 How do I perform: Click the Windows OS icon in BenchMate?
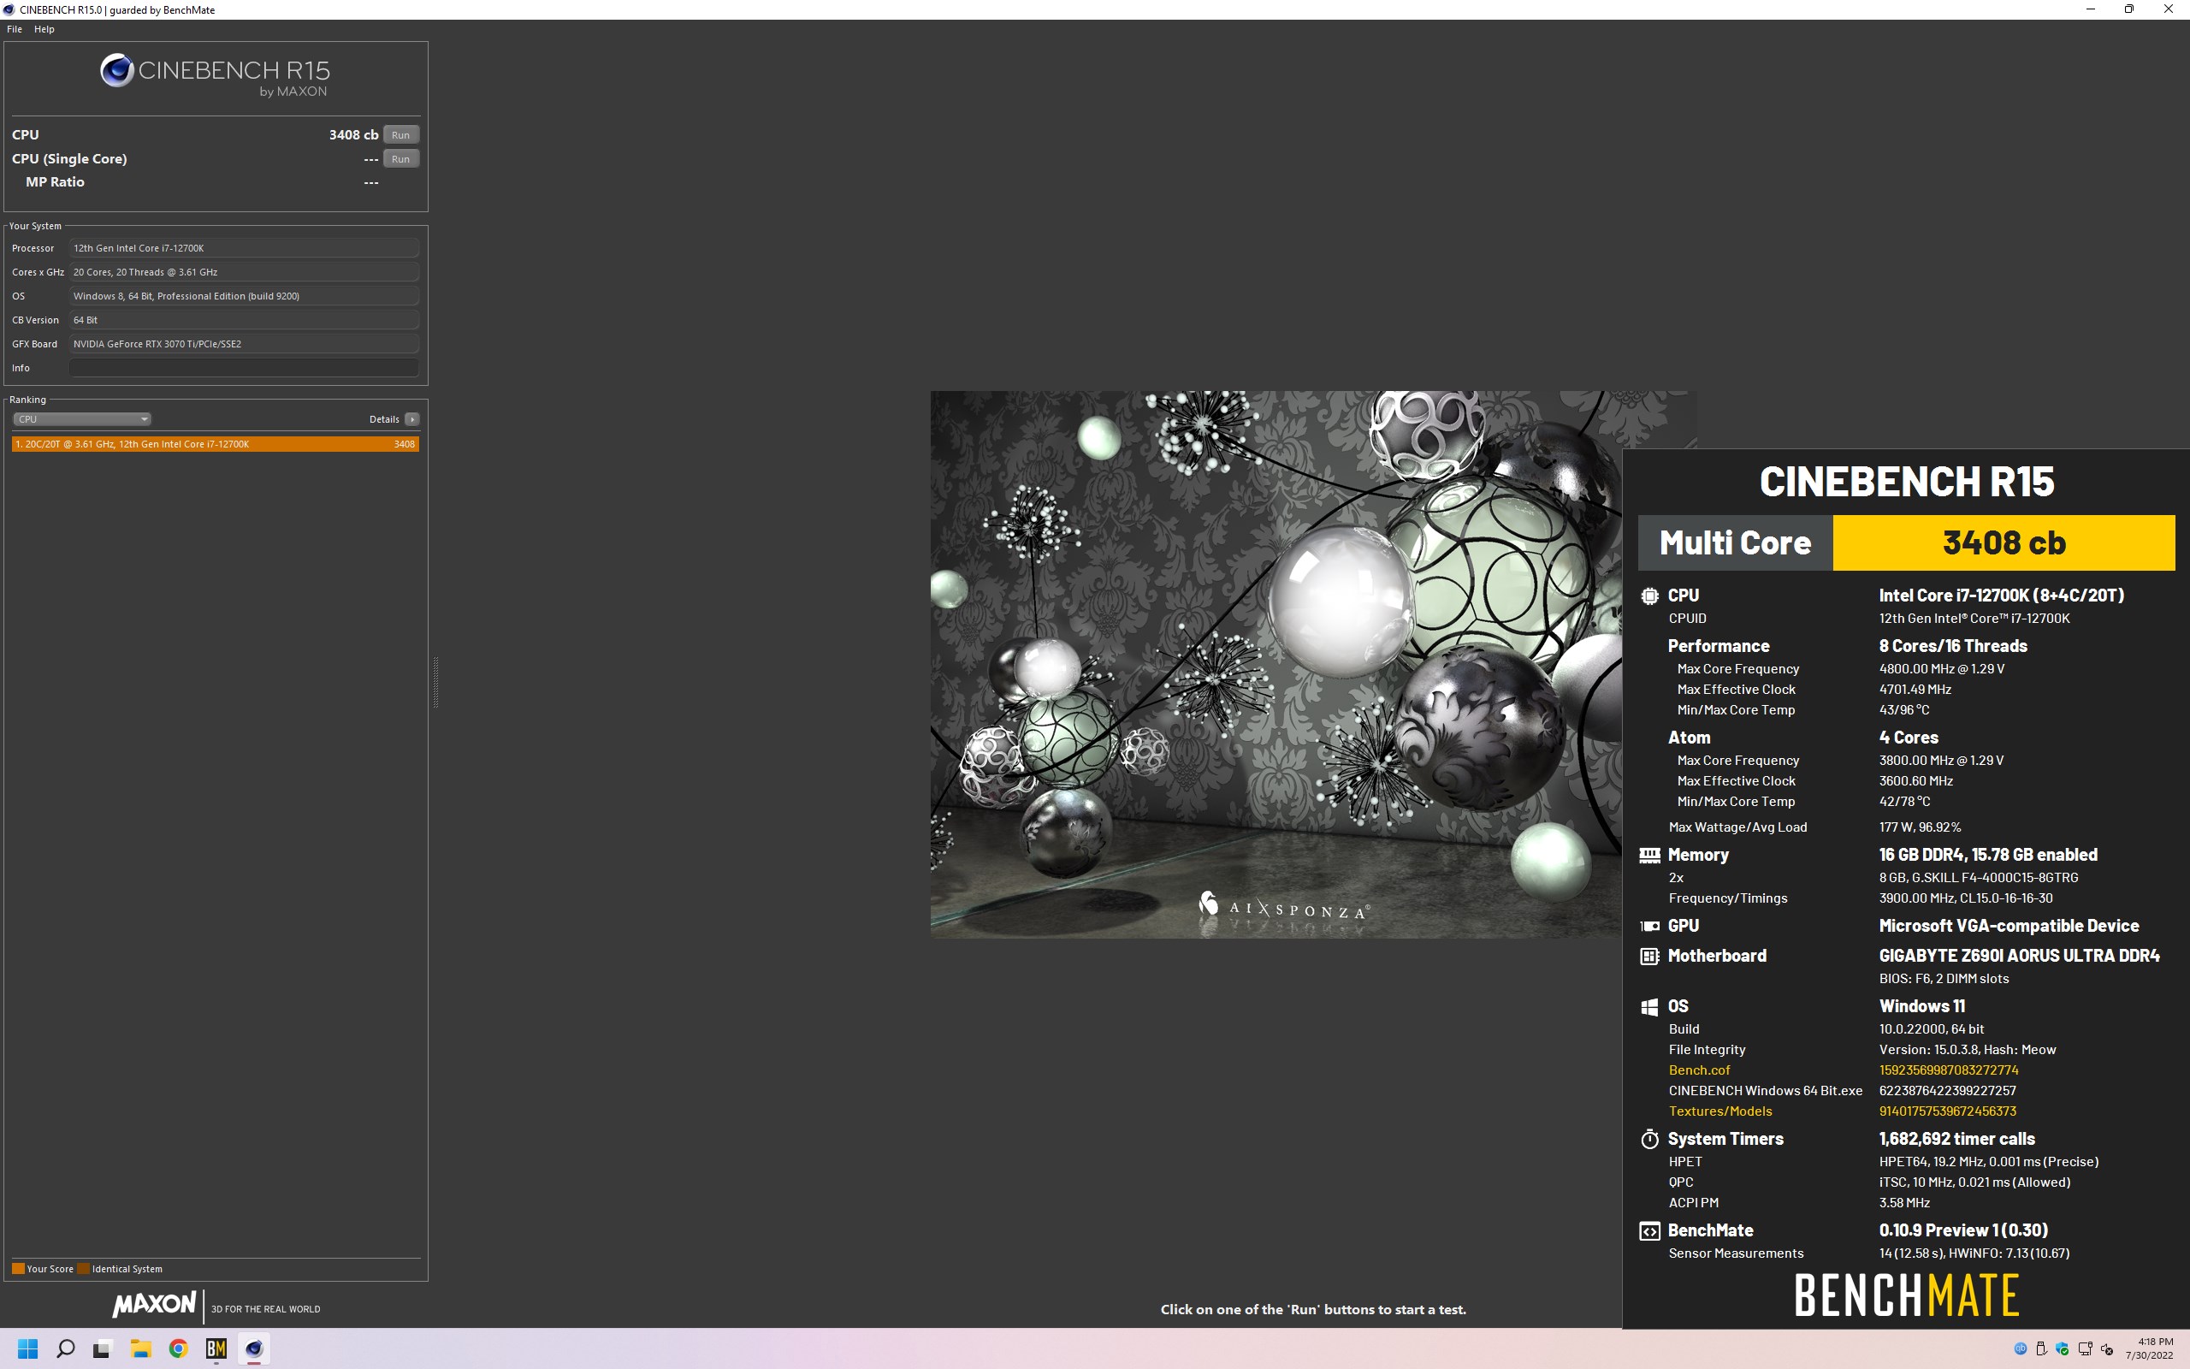(x=1649, y=1007)
